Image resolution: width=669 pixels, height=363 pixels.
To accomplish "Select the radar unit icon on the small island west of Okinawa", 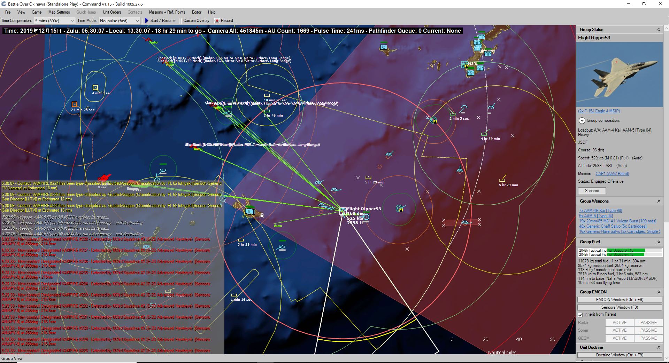I will point(384,46).
